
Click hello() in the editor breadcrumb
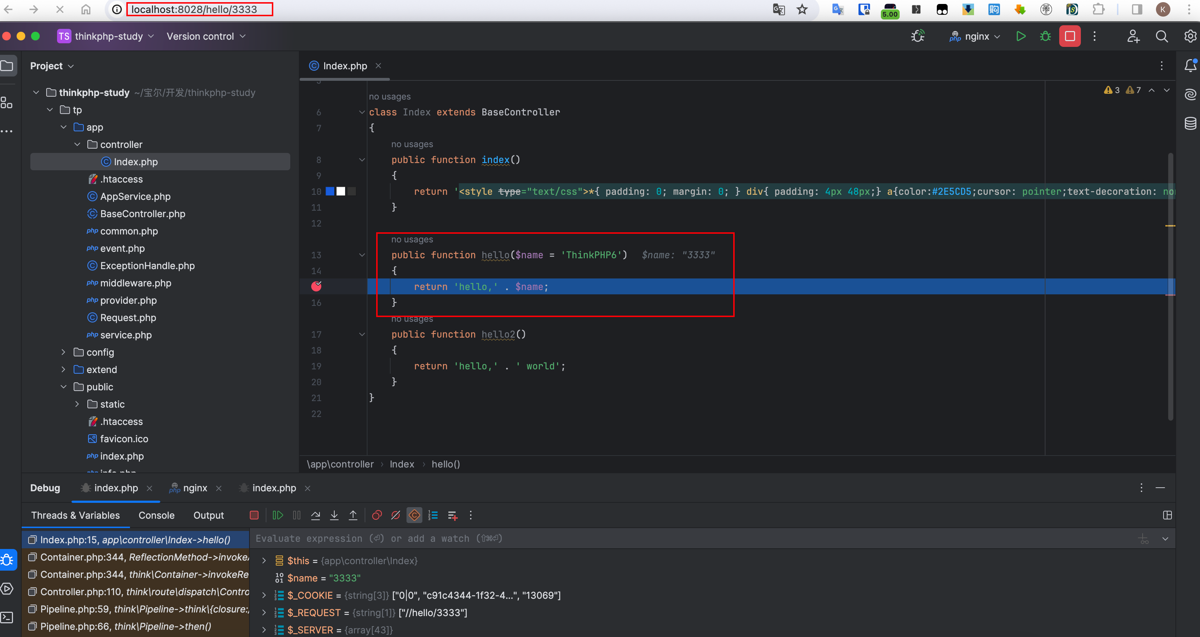445,464
